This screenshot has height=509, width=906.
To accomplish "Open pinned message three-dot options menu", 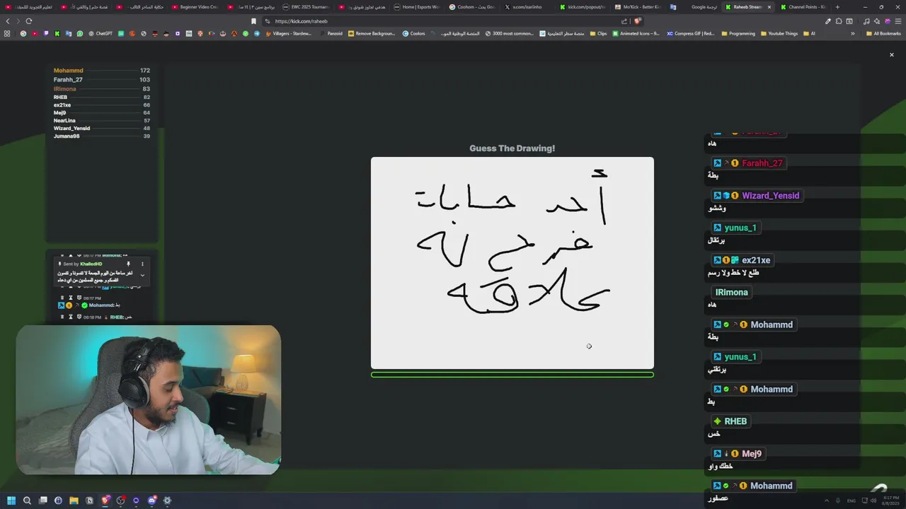I will 142,264.
